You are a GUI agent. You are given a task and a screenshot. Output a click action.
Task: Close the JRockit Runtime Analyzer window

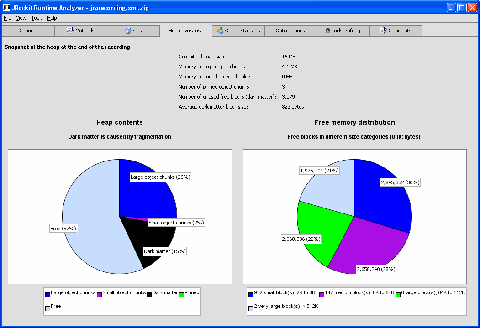(x=472, y=7)
